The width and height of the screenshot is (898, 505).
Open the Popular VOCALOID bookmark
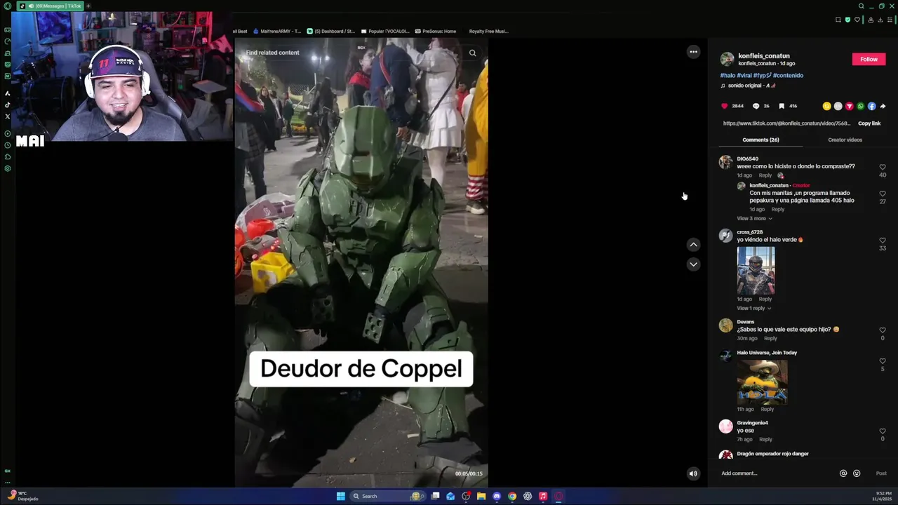point(385,31)
